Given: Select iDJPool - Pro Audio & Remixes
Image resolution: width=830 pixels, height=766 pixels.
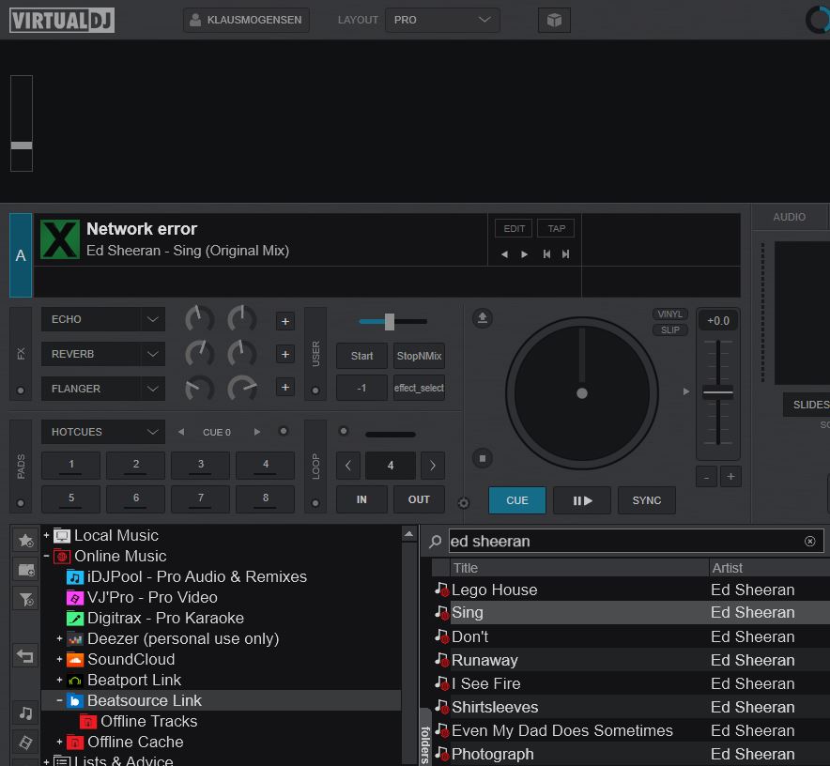Looking at the screenshot, I should (x=197, y=576).
